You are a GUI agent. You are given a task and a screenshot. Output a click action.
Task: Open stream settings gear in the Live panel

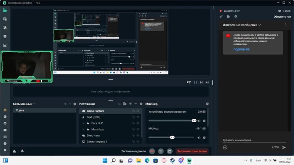pos(236,16)
